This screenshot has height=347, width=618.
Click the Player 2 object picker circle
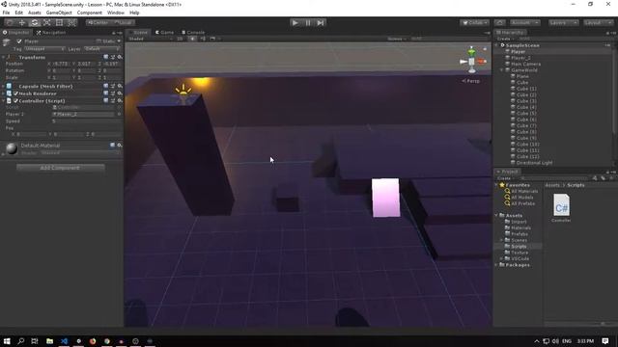pyautogui.click(x=119, y=114)
